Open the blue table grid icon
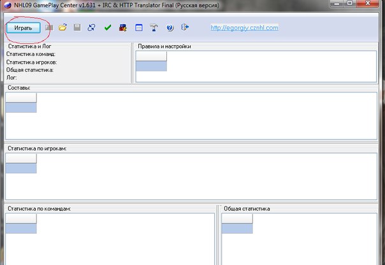The image size is (385, 265). click(139, 27)
